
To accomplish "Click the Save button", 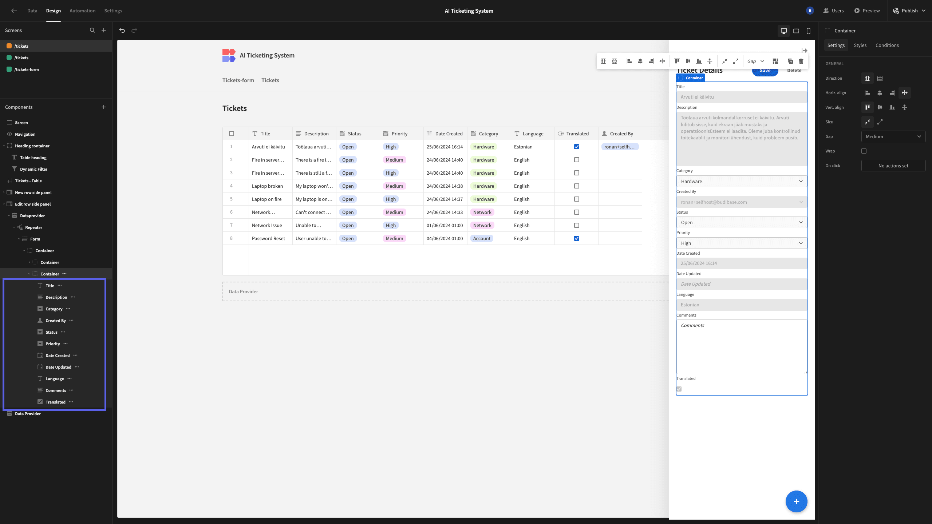I will (x=765, y=71).
